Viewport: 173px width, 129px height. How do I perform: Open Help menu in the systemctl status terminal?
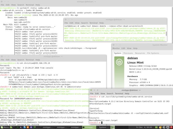pos(38,5)
